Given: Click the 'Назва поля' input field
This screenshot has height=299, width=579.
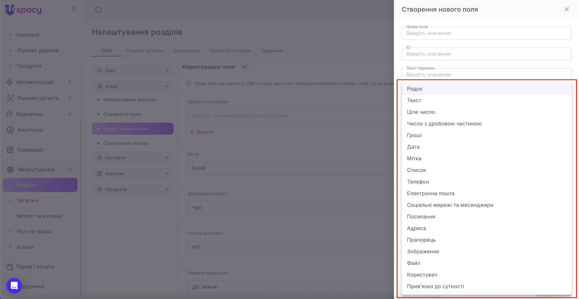Looking at the screenshot, I should tap(486, 34).
